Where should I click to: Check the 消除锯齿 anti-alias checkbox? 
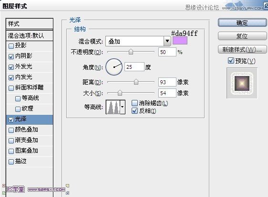(134, 103)
